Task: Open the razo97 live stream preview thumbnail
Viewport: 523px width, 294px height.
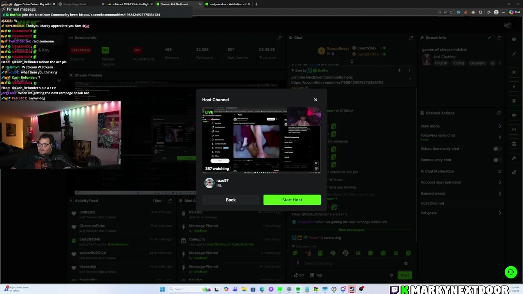Action: click(x=261, y=140)
